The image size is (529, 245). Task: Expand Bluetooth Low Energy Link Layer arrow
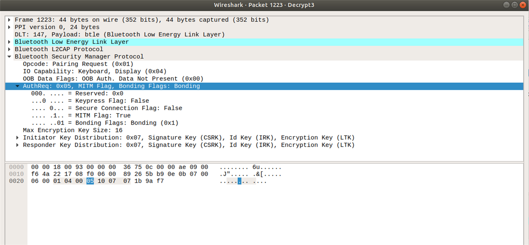point(9,42)
